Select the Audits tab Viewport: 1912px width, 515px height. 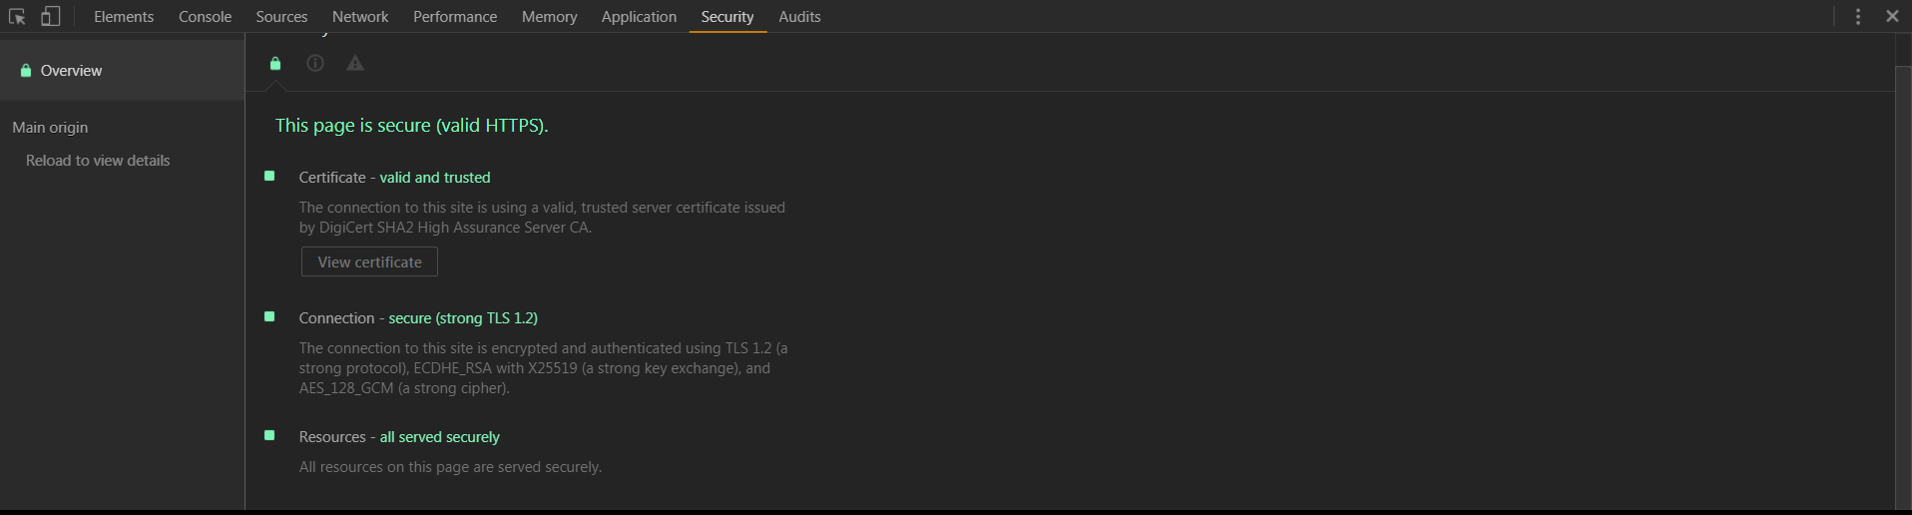click(x=799, y=17)
